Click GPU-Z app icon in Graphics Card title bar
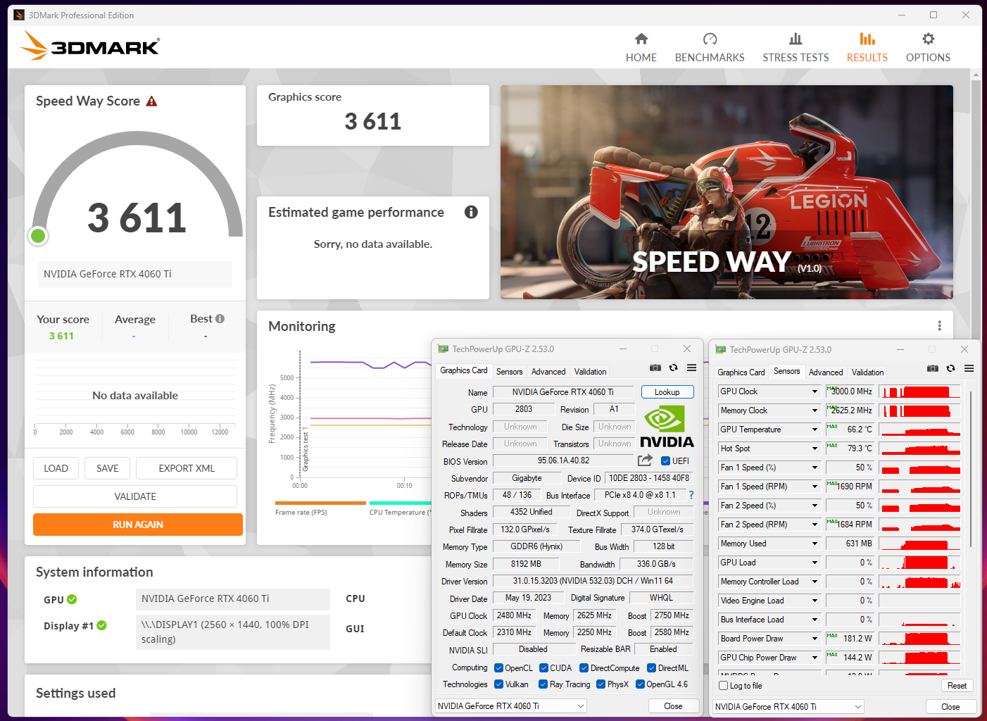The width and height of the screenshot is (987, 721). [443, 349]
